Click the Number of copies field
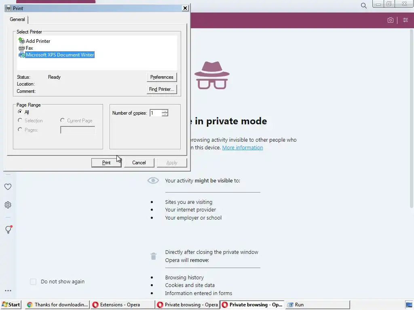 [x=156, y=113]
